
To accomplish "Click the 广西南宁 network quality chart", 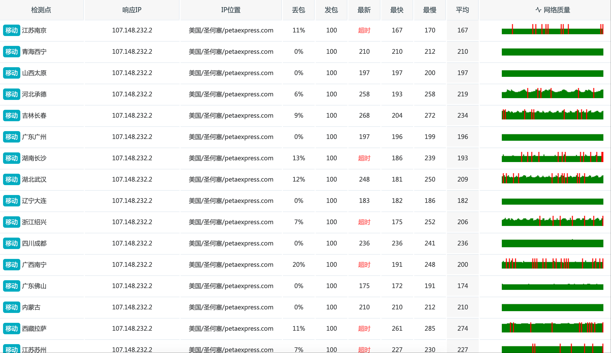I will tap(553, 263).
